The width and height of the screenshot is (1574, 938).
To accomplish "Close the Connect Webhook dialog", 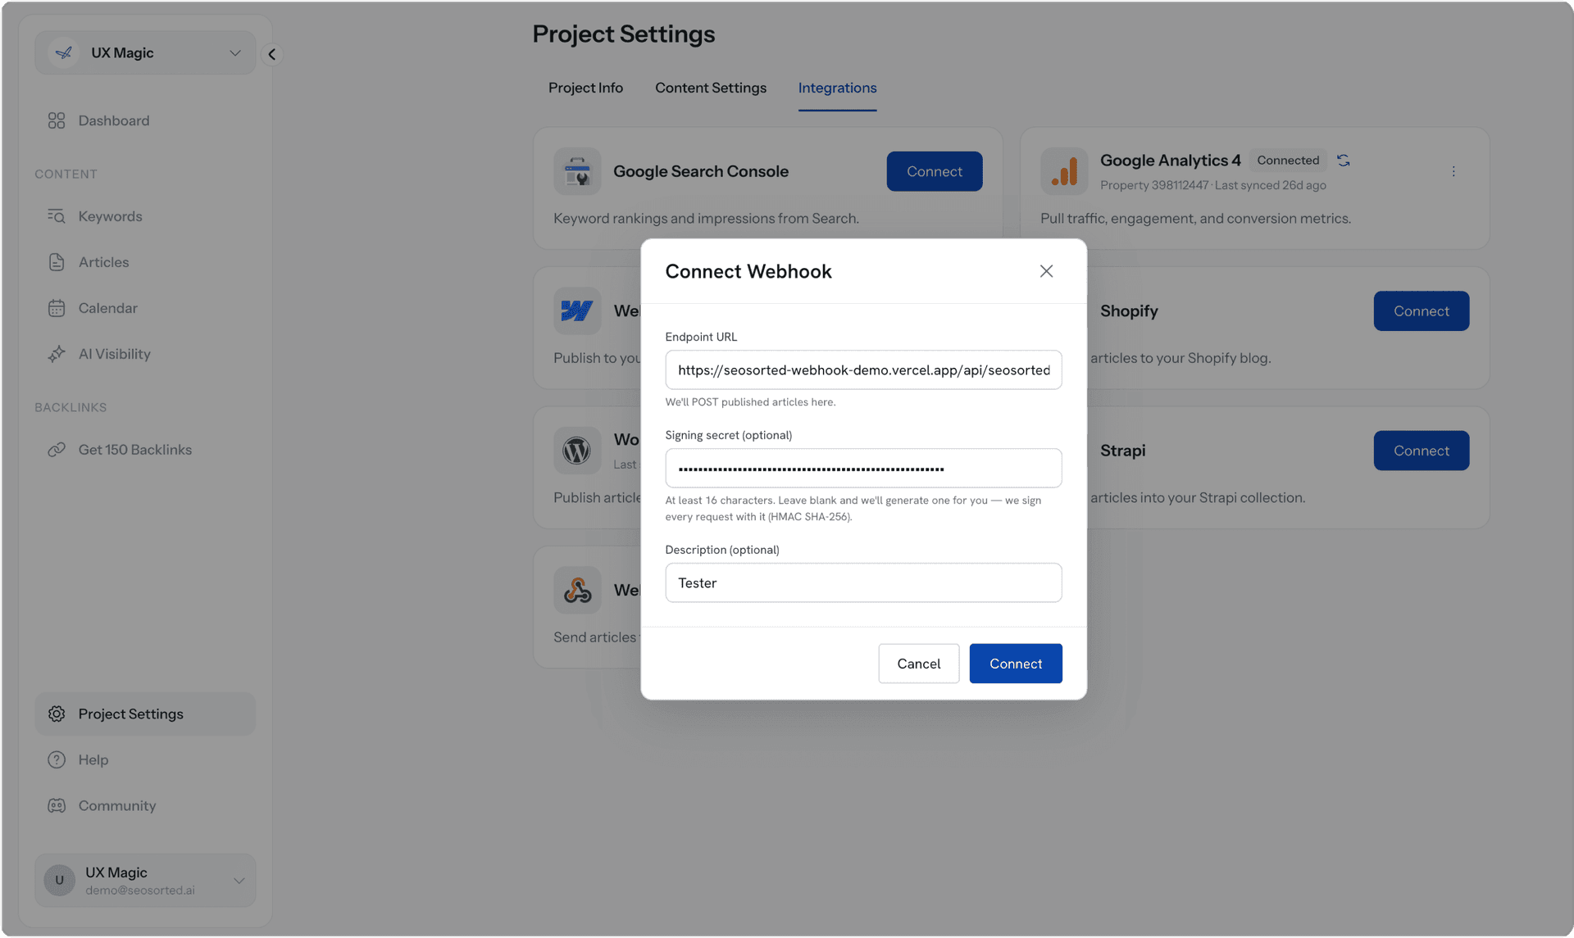I will [x=1046, y=271].
